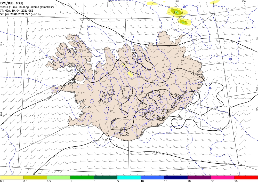Click the 'DMI/IGB : MSLP,' title text
Image resolution: width=258 pixels, height=183 pixels.
pos(12,3)
